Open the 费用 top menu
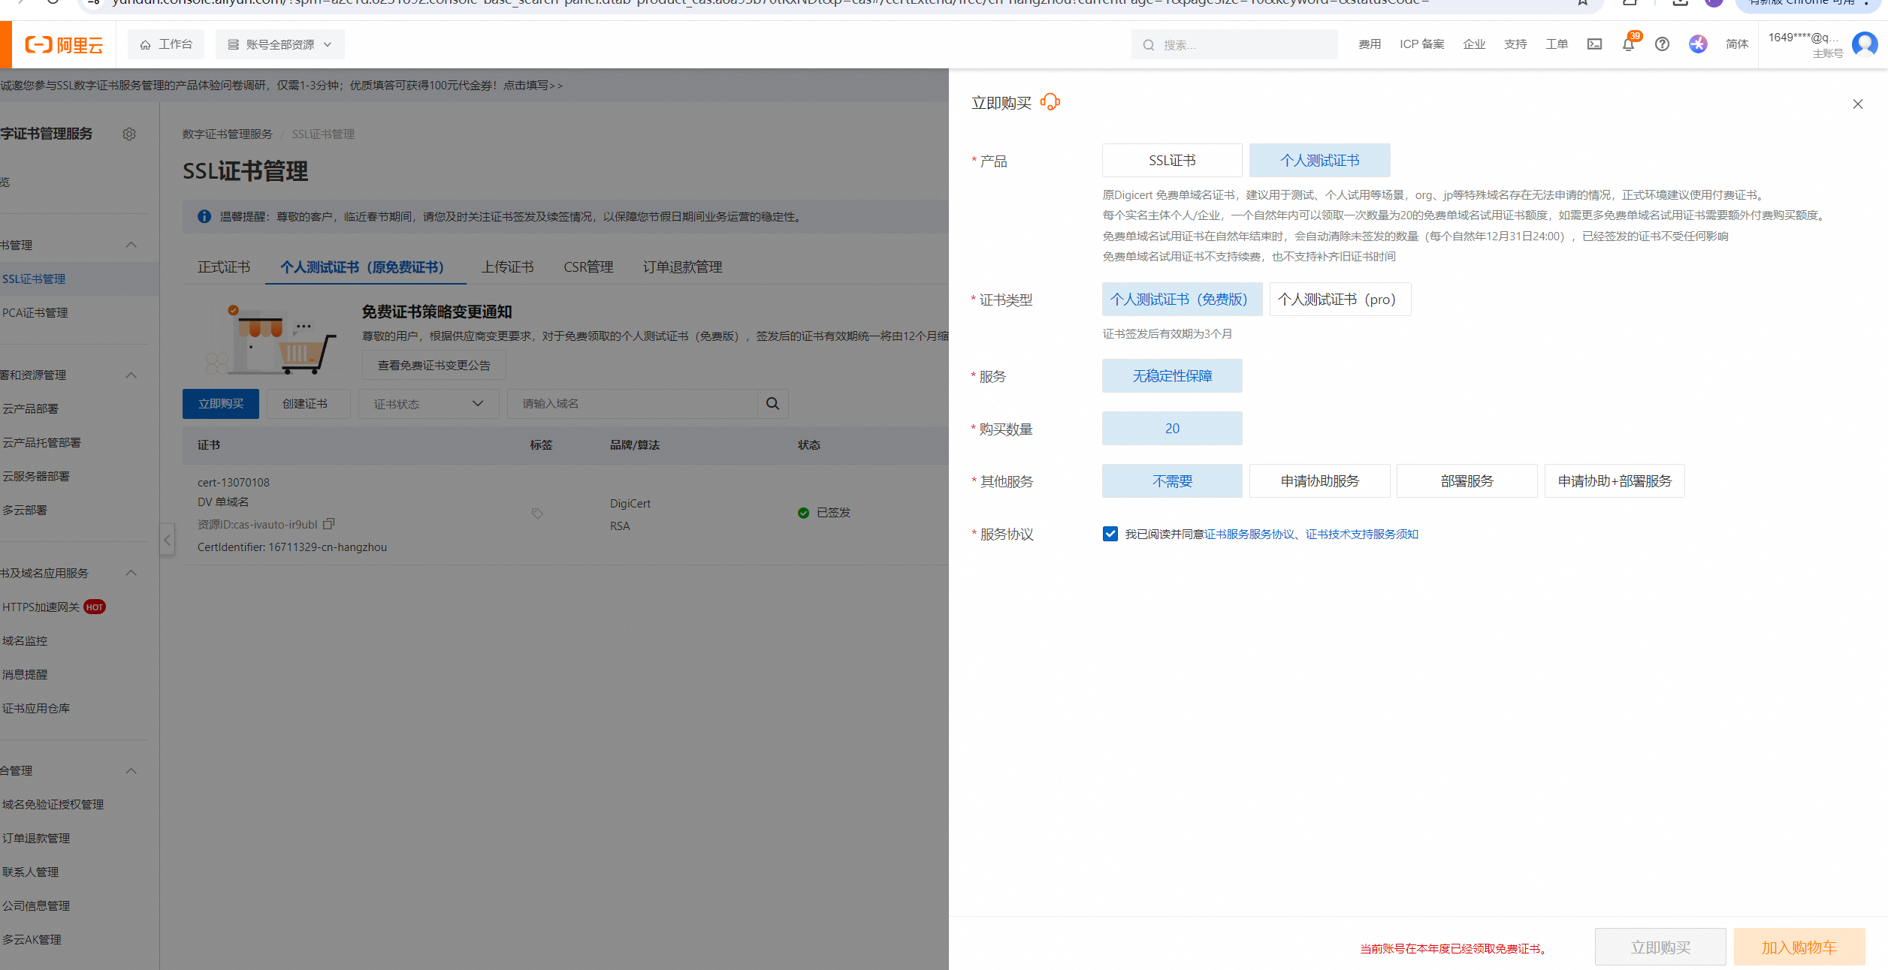This screenshot has width=1888, height=970. [x=1370, y=44]
